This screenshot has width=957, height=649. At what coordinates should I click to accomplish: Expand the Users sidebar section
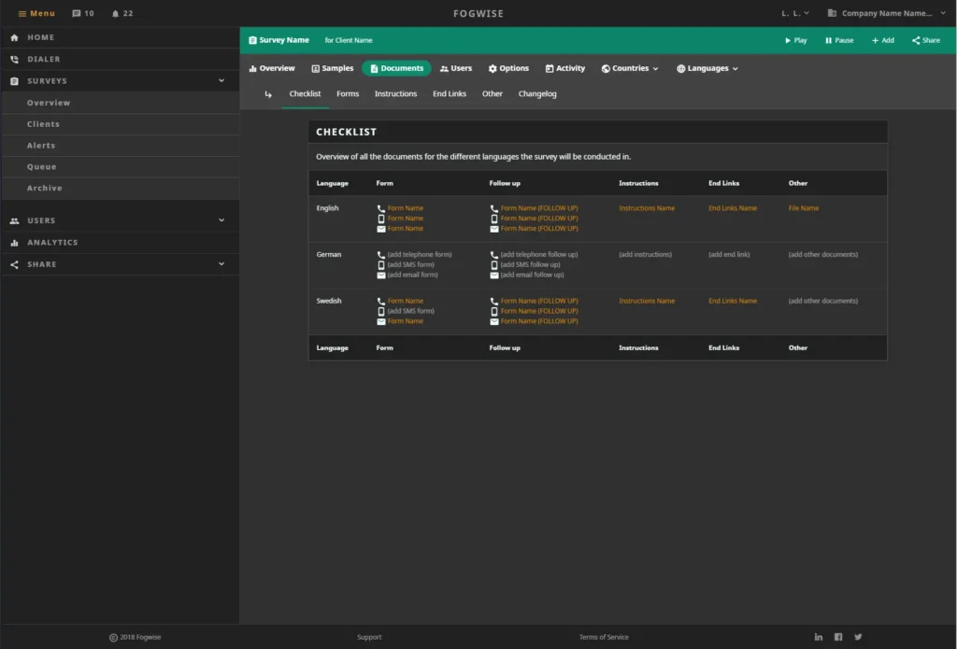pyautogui.click(x=221, y=220)
